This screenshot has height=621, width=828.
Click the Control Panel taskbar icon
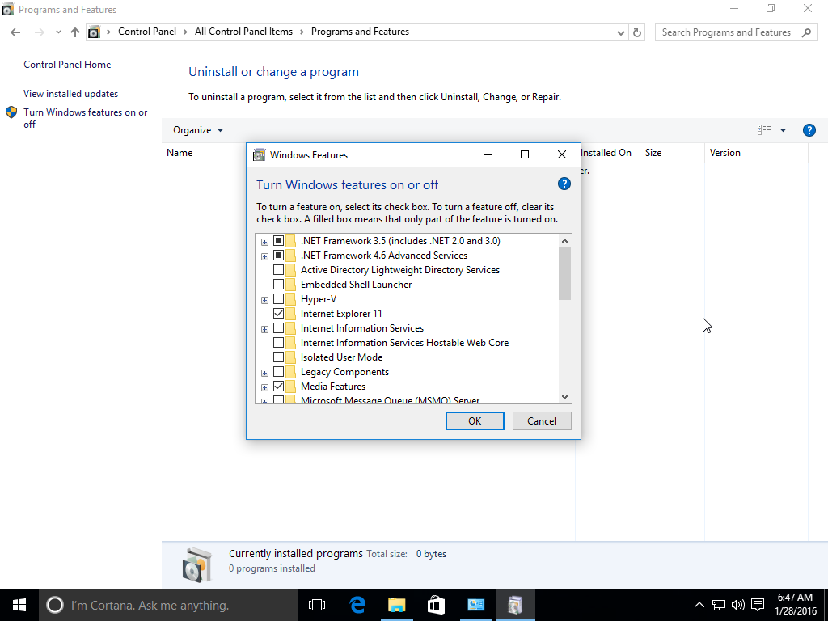point(475,605)
